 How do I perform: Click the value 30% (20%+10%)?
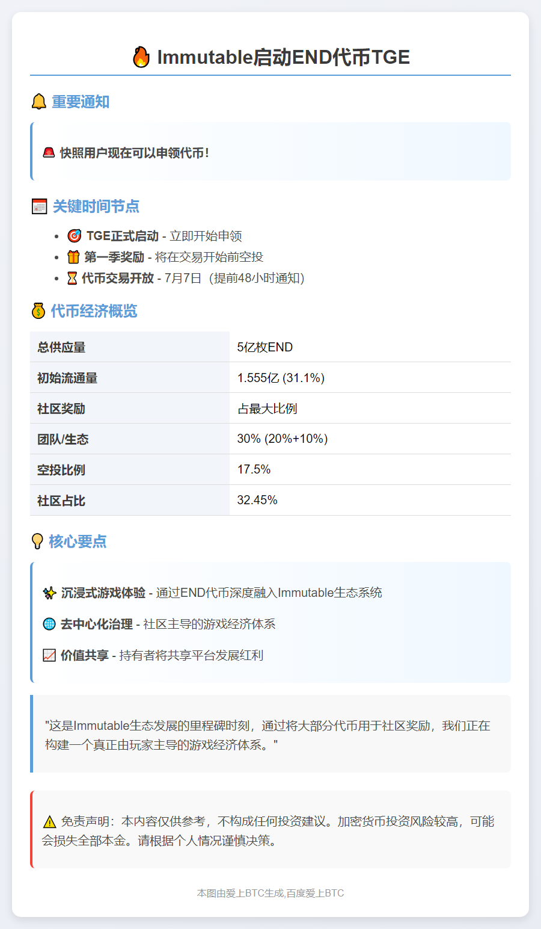(x=283, y=439)
